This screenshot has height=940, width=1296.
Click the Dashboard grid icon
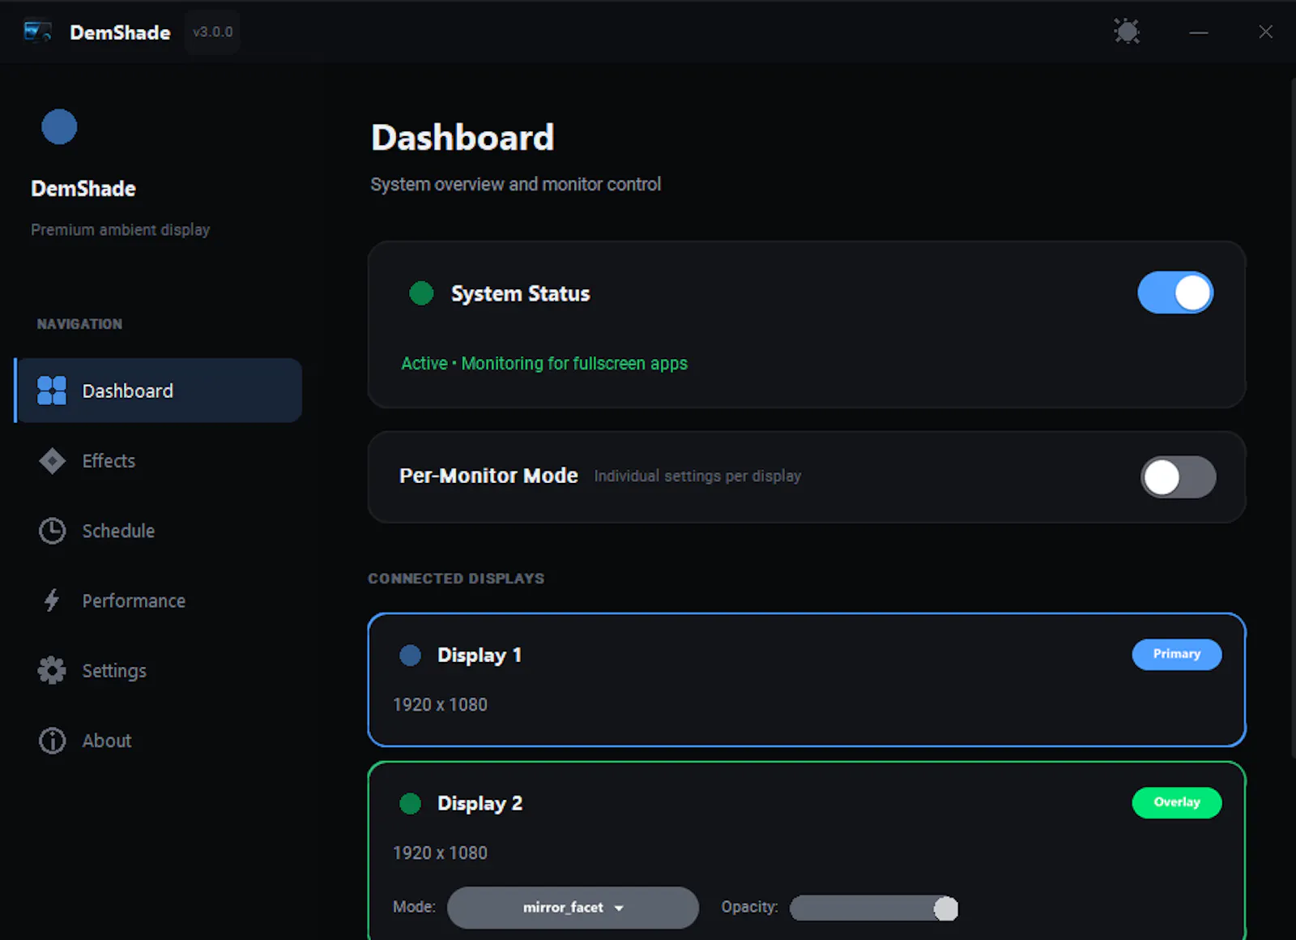52,391
